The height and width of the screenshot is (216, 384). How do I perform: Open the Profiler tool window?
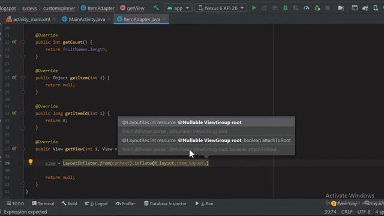click(x=125, y=203)
